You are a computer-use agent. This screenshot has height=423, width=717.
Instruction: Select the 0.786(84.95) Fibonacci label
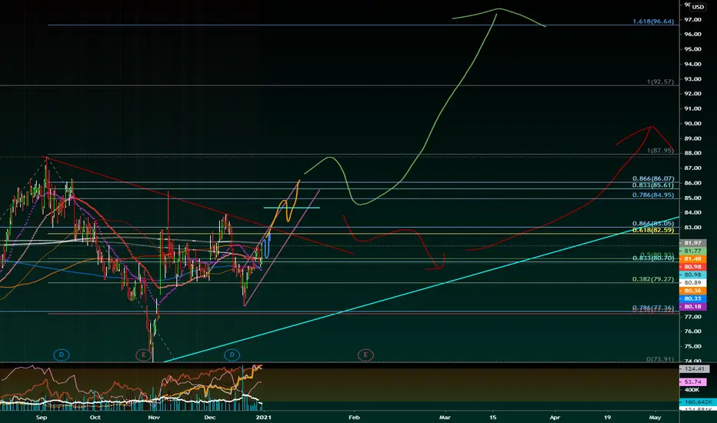click(653, 195)
